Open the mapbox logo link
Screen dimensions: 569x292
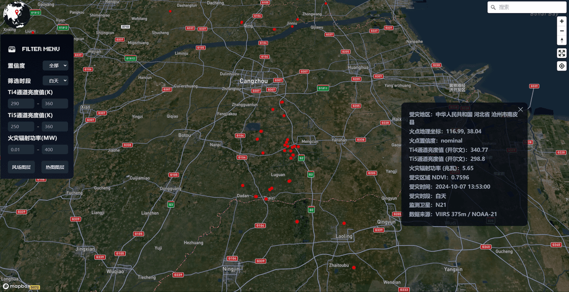tap(17, 286)
